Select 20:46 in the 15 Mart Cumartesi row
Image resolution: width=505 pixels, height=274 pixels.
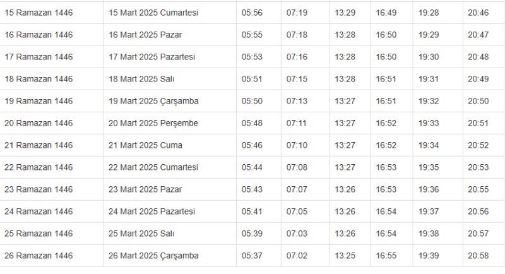tap(478, 13)
